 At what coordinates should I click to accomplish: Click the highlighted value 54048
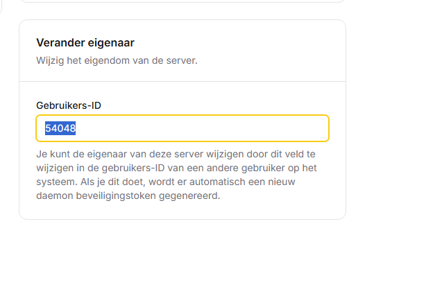[x=60, y=128]
